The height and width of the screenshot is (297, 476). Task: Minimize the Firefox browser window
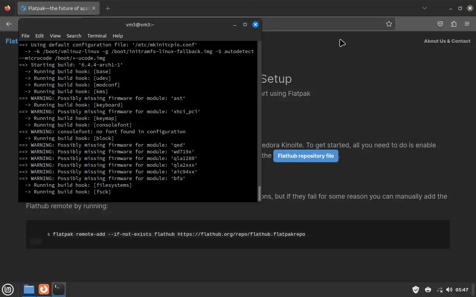pyautogui.click(x=451, y=8)
